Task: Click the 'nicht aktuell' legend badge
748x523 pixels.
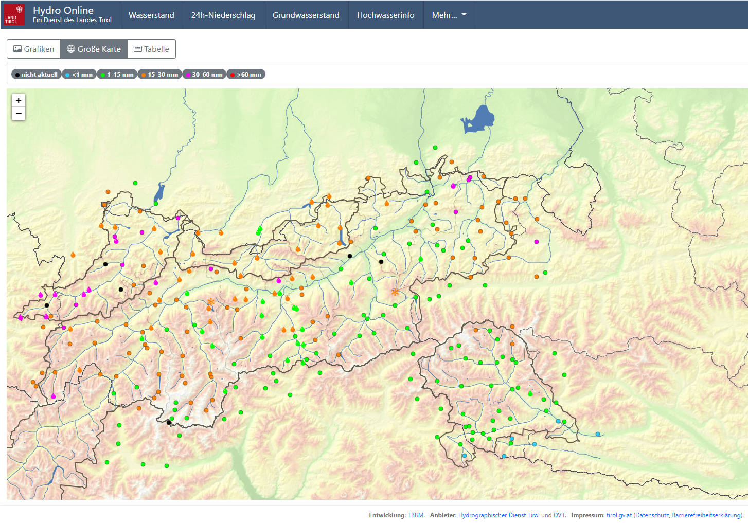Action: [x=36, y=75]
